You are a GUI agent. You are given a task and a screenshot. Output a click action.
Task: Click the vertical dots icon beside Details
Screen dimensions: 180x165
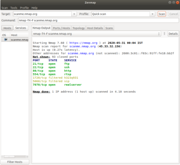point(165,34)
